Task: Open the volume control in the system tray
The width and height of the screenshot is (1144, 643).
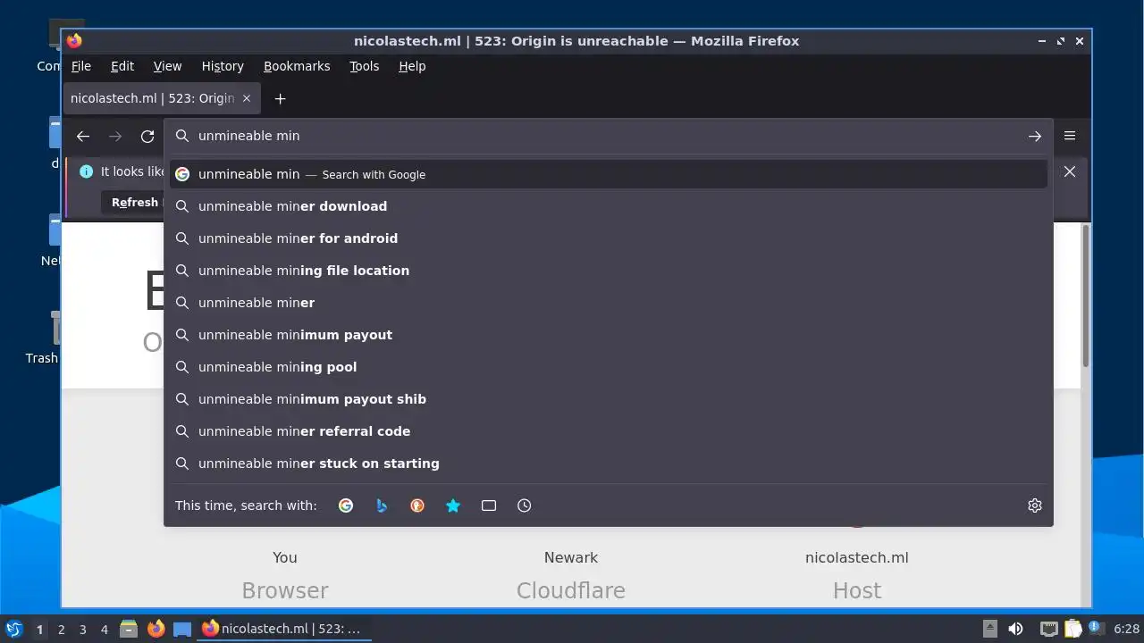Action: pos(1015,629)
